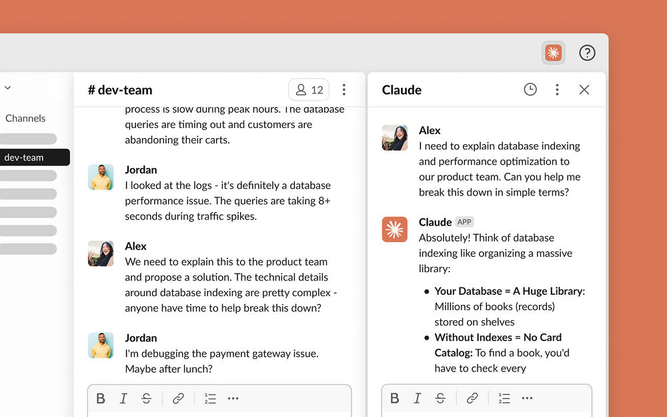Viewport: 667px width, 417px height.
Task: View Claude conversation history clock icon
Action: pyautogui.click(x=530, y=89)
